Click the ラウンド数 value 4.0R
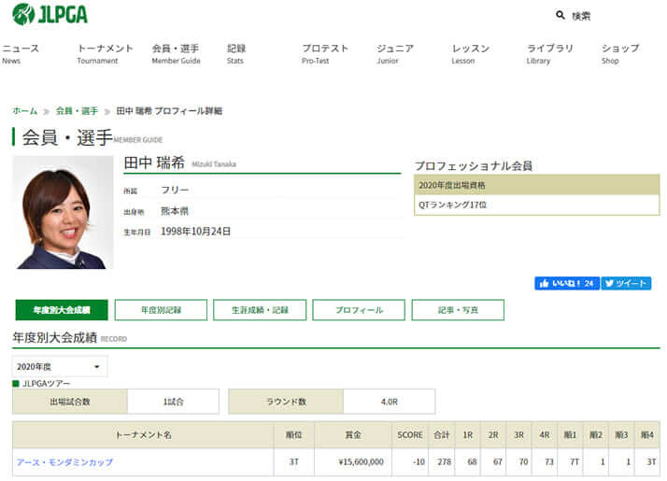 (x=390, y=402)
